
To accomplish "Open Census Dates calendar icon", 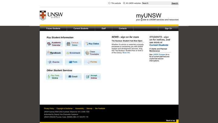I will [73, 44].
